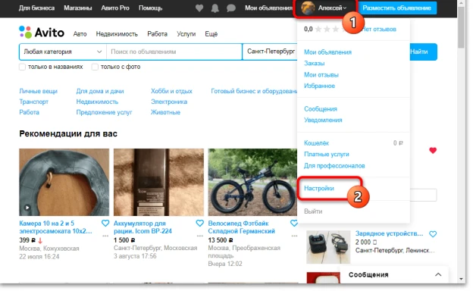The image size is (473, 291).
Task: Open Магазины in top bar
Action: pos(78,8)
